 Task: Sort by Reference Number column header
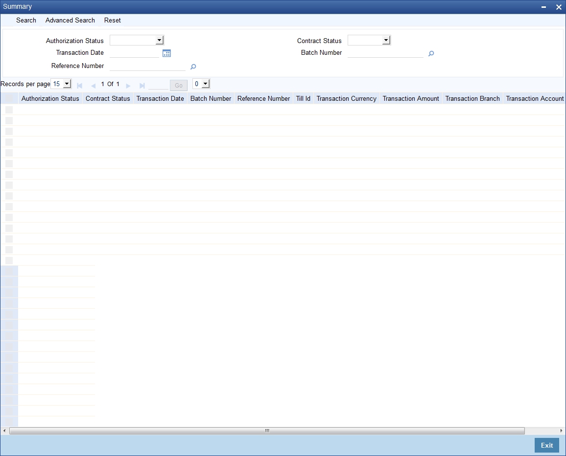point(263,98)
